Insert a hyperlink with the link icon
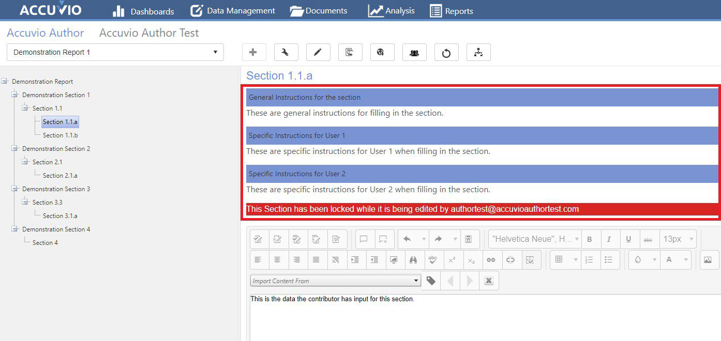The height and width of the screenshot is (341, 721). pyautogui.click(x=491, y=260)
